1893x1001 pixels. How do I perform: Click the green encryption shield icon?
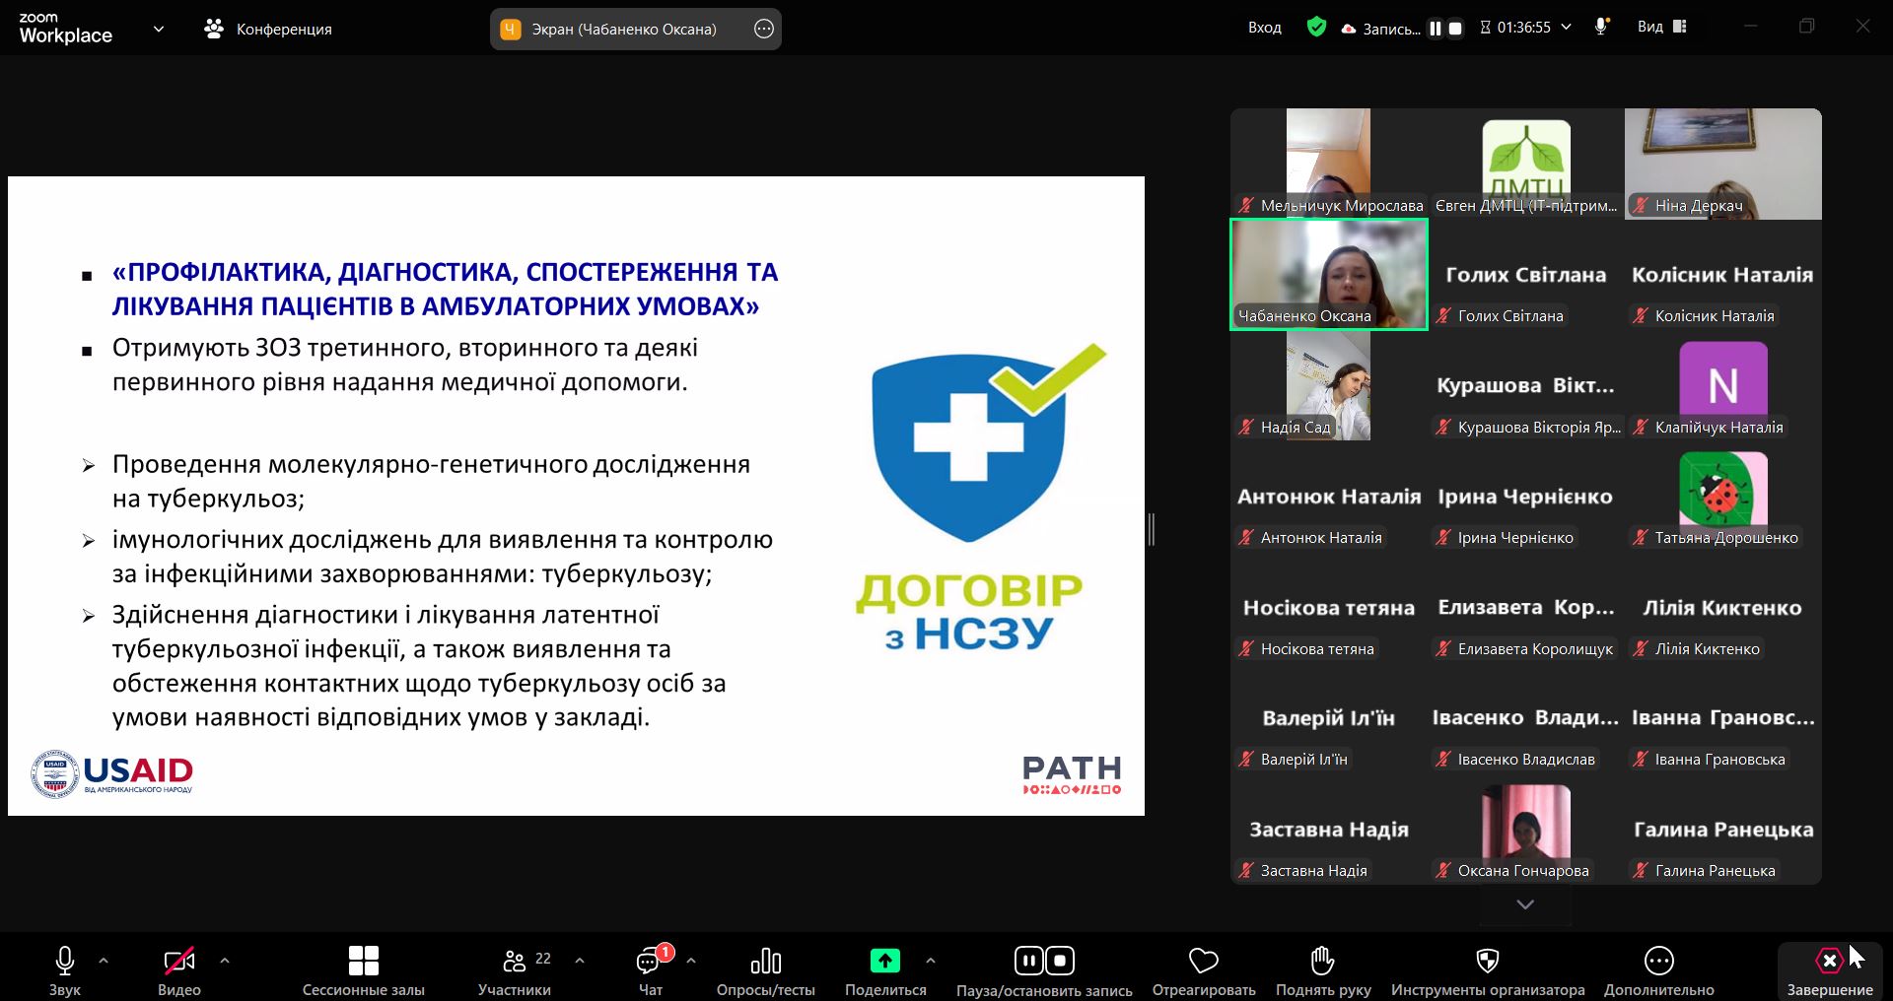[1316, 28]
